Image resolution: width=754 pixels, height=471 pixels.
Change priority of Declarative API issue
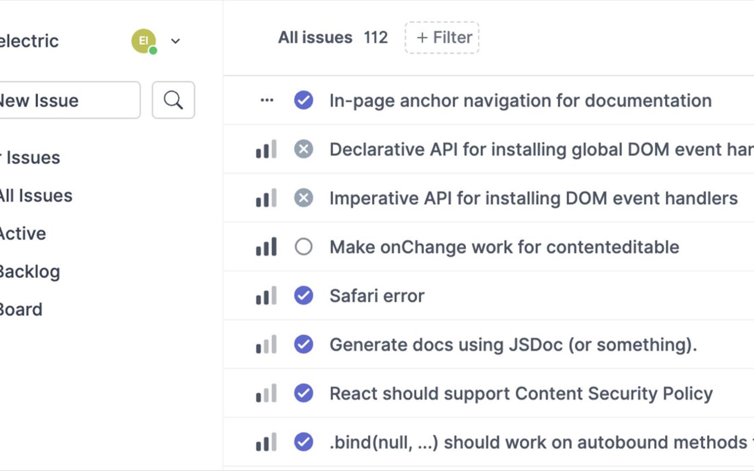[266, 150]
